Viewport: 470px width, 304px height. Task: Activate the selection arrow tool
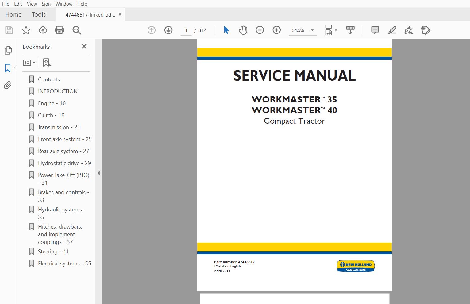(x=226, y=30)
